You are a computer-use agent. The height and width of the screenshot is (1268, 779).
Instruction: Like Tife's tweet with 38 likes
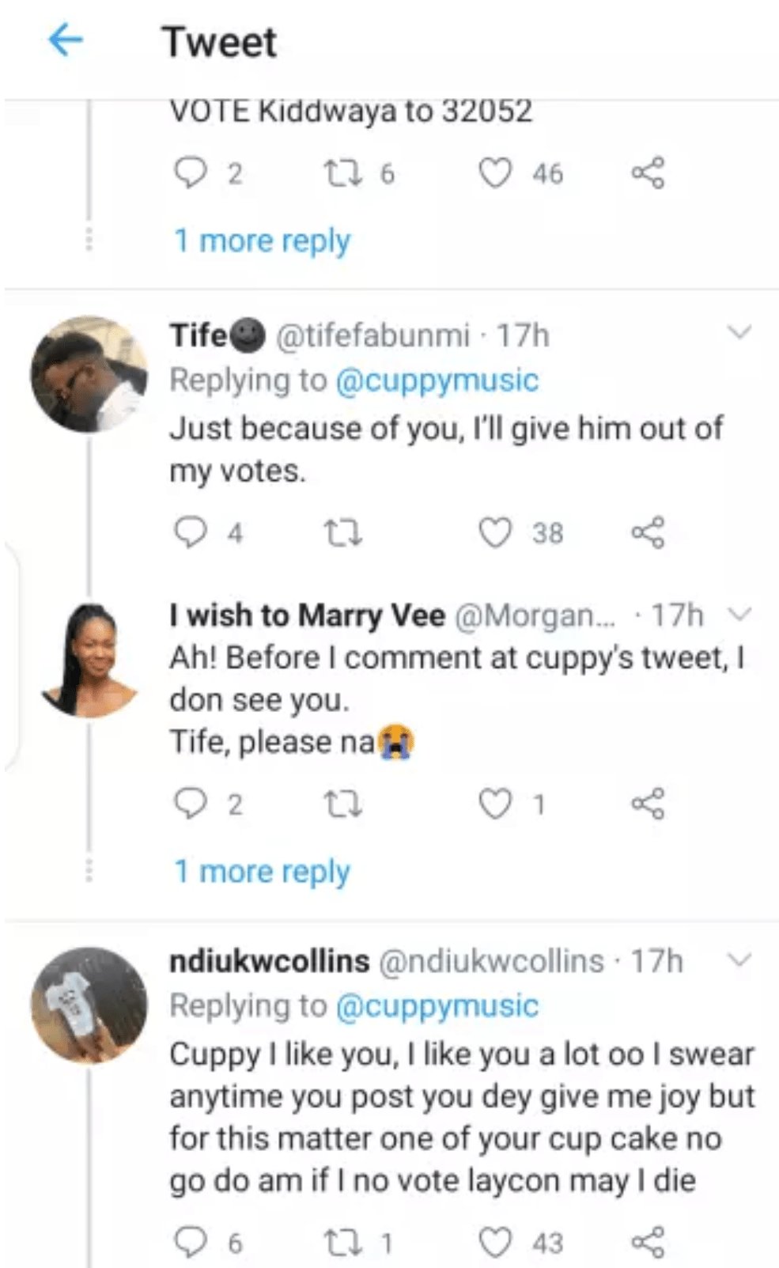pyautogui.click(x=496, y=532)
